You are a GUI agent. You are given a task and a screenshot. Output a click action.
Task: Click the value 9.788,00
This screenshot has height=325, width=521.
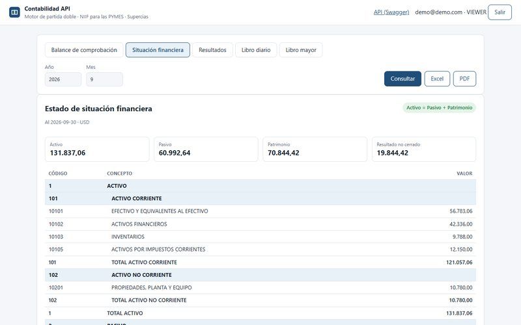tap(462, 237)
